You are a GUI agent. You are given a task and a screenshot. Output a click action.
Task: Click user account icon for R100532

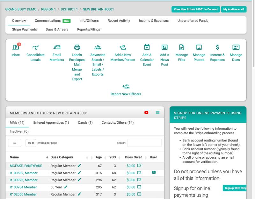pos(154,173)
